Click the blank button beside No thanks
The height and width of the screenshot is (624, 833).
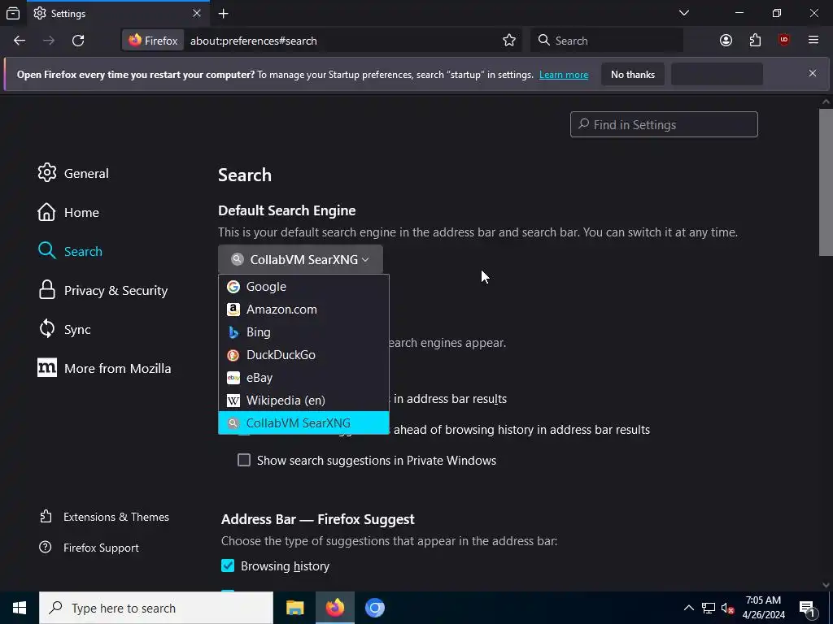717,74
